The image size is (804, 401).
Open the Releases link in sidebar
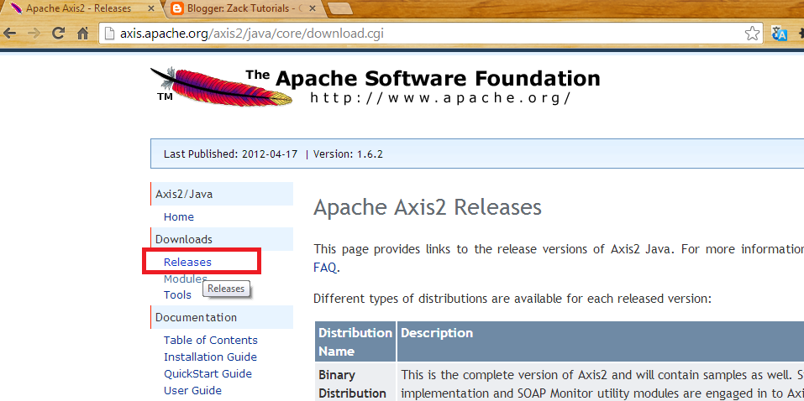pos(187,262)
